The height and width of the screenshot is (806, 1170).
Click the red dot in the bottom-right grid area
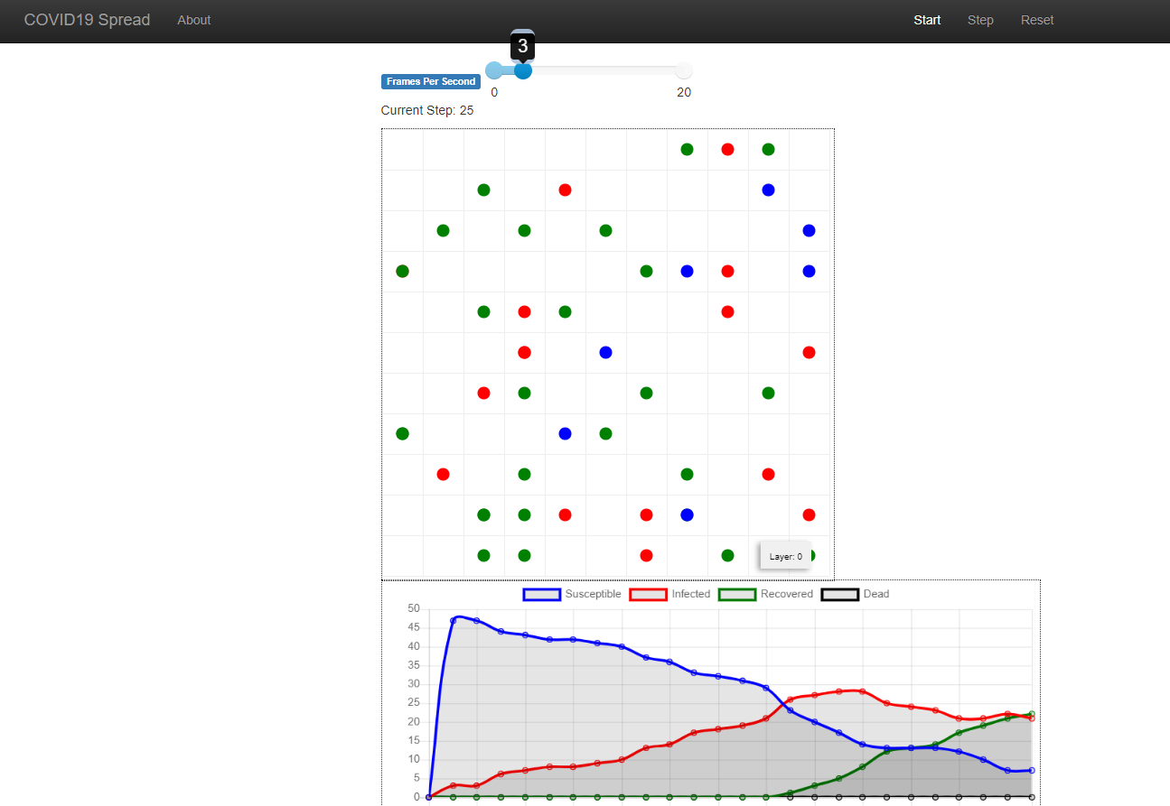tap(809, 514)
